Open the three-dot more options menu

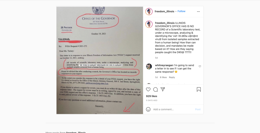(198, 12)
